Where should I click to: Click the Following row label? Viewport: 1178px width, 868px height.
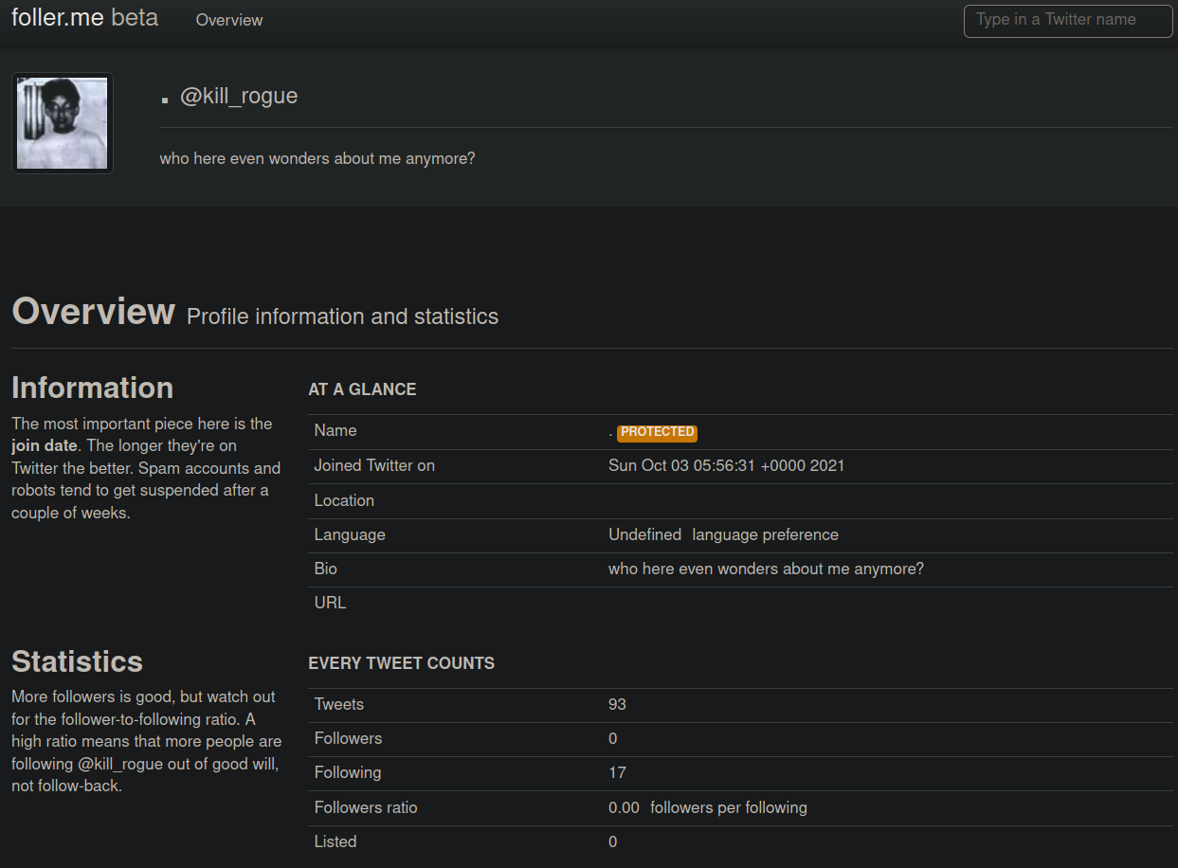coord(348,772)
